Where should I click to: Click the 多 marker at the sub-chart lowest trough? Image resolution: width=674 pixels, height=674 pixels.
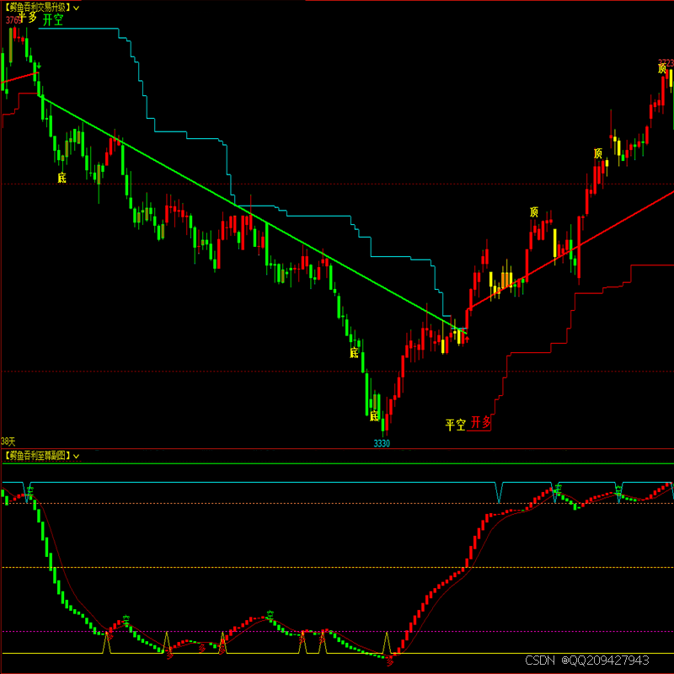point(390,662)
